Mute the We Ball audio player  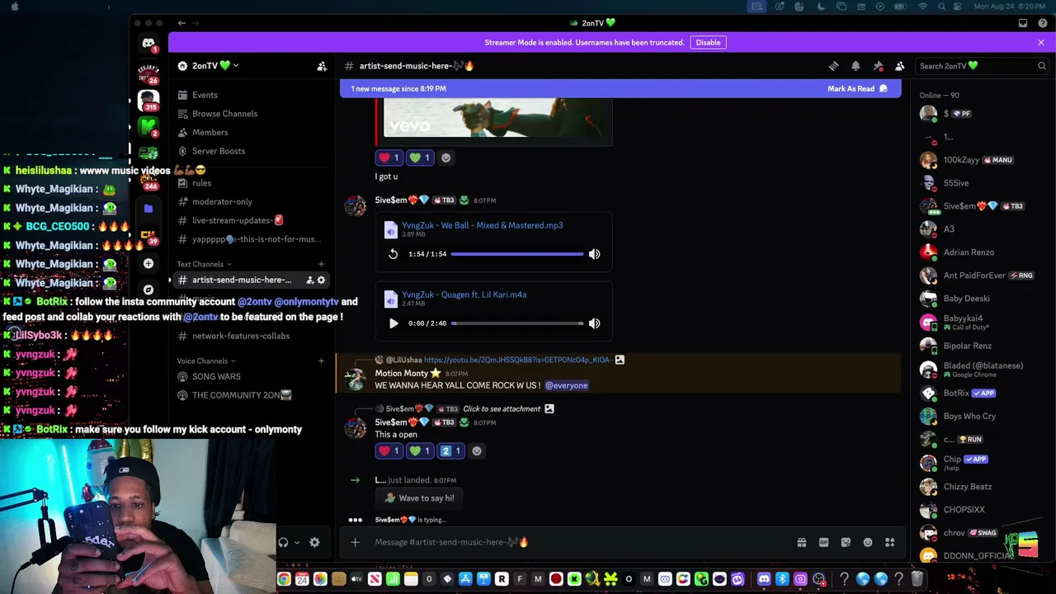pyautogui.click(x=594, y=254)
